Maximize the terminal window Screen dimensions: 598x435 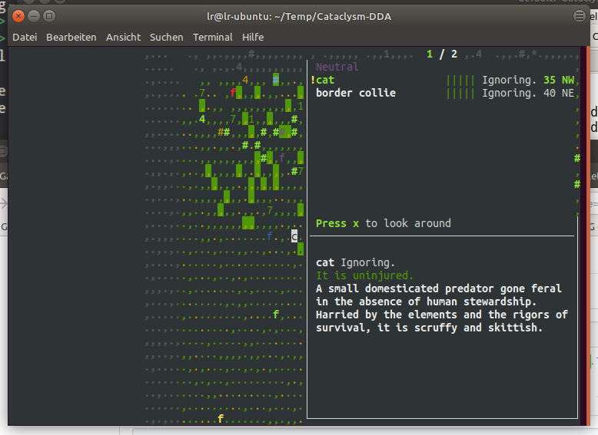coord(49,16)
